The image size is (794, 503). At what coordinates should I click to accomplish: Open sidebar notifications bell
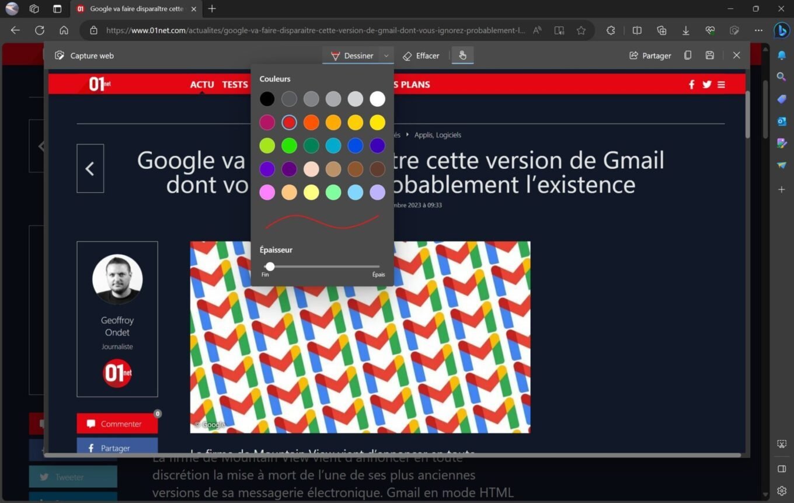pos(782,55)
